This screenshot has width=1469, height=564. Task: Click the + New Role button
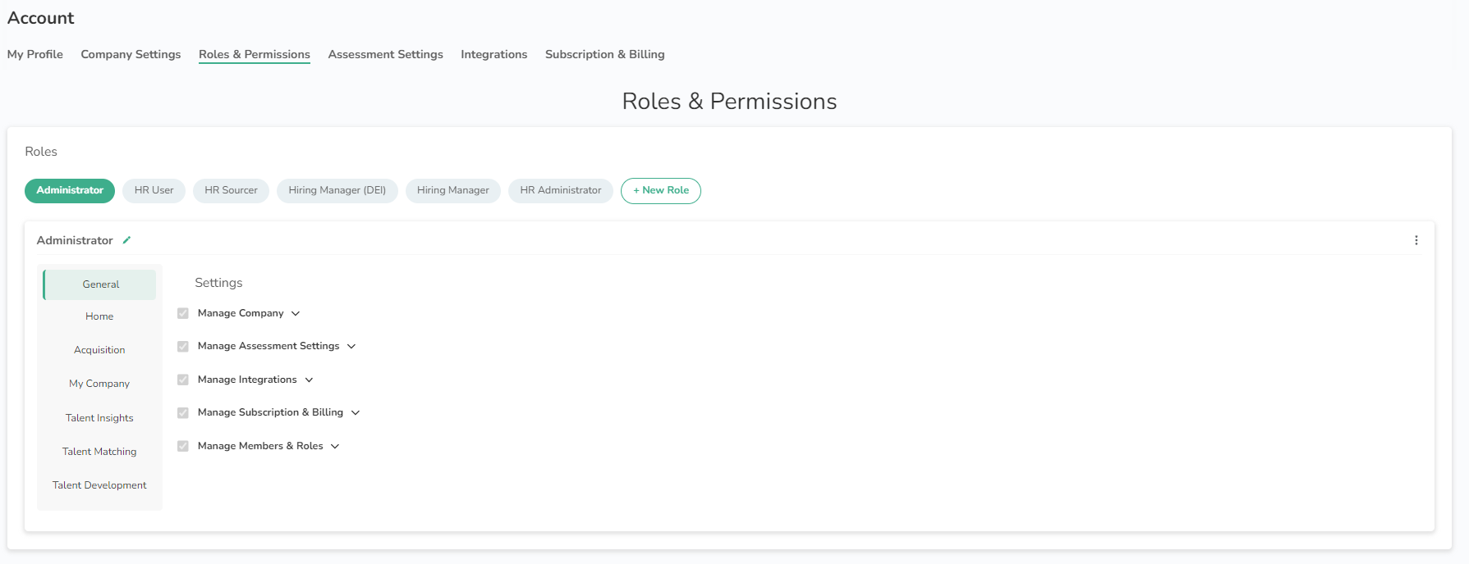pyautogui.click(x=660, y=190)
